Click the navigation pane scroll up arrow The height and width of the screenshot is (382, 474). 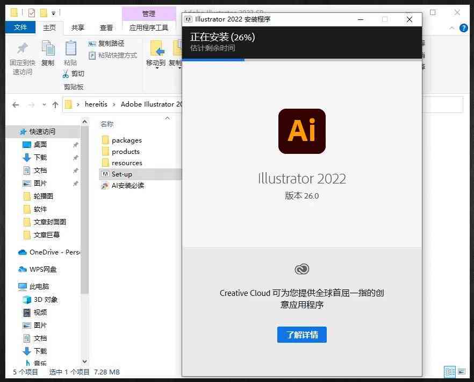(x=85, y=122)
